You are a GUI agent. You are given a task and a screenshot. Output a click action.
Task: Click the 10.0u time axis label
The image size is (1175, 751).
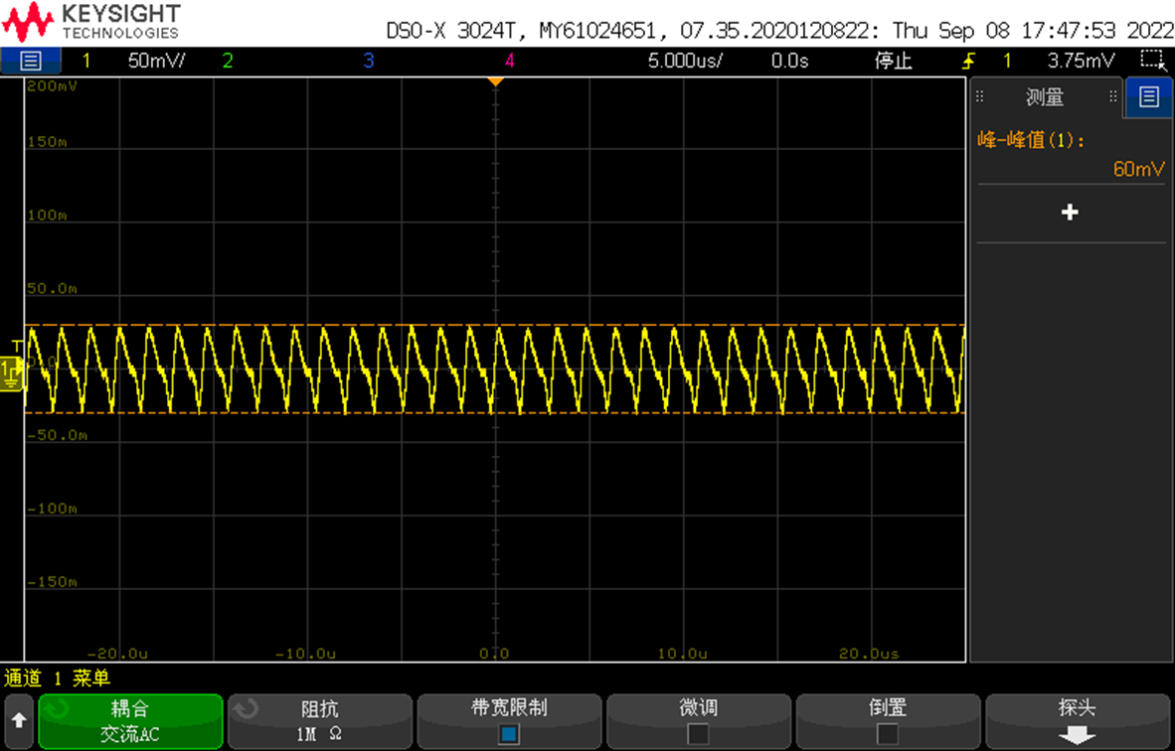click(x=682, y=654)
